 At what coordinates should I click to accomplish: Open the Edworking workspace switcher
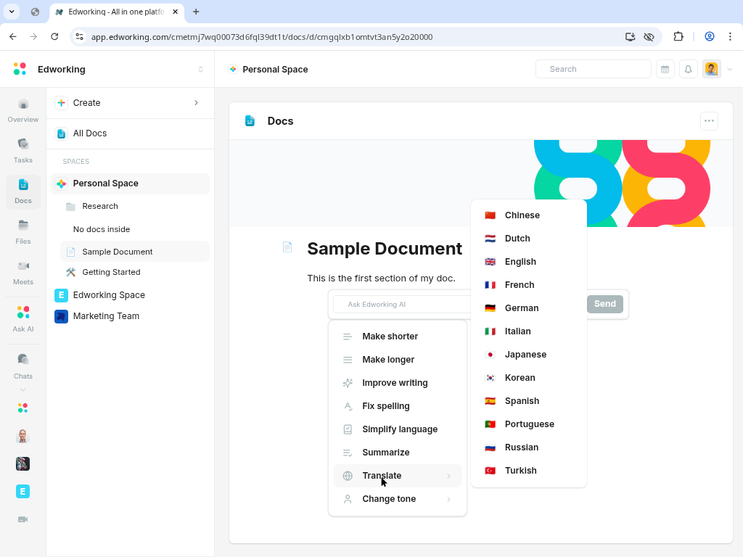[200, 70]
